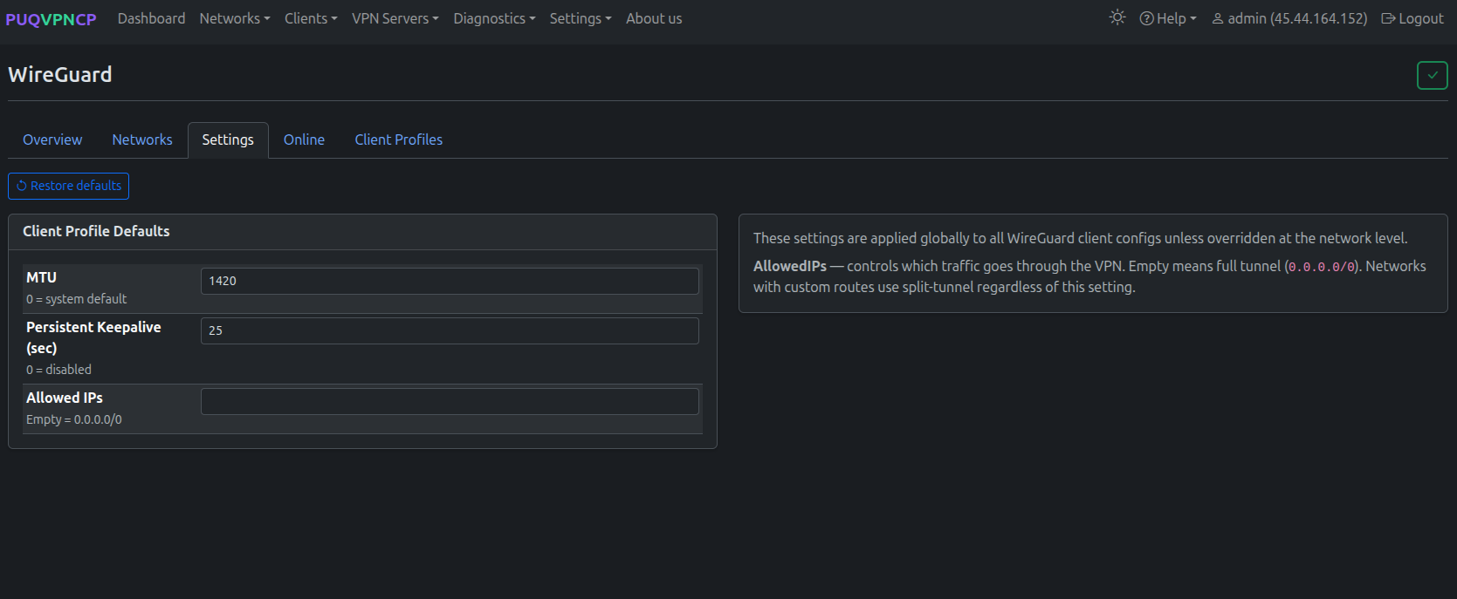The width and height of the screenshot is (1457, 599).
Task: Click the PUQVPNCP logo
Action: 51,18
